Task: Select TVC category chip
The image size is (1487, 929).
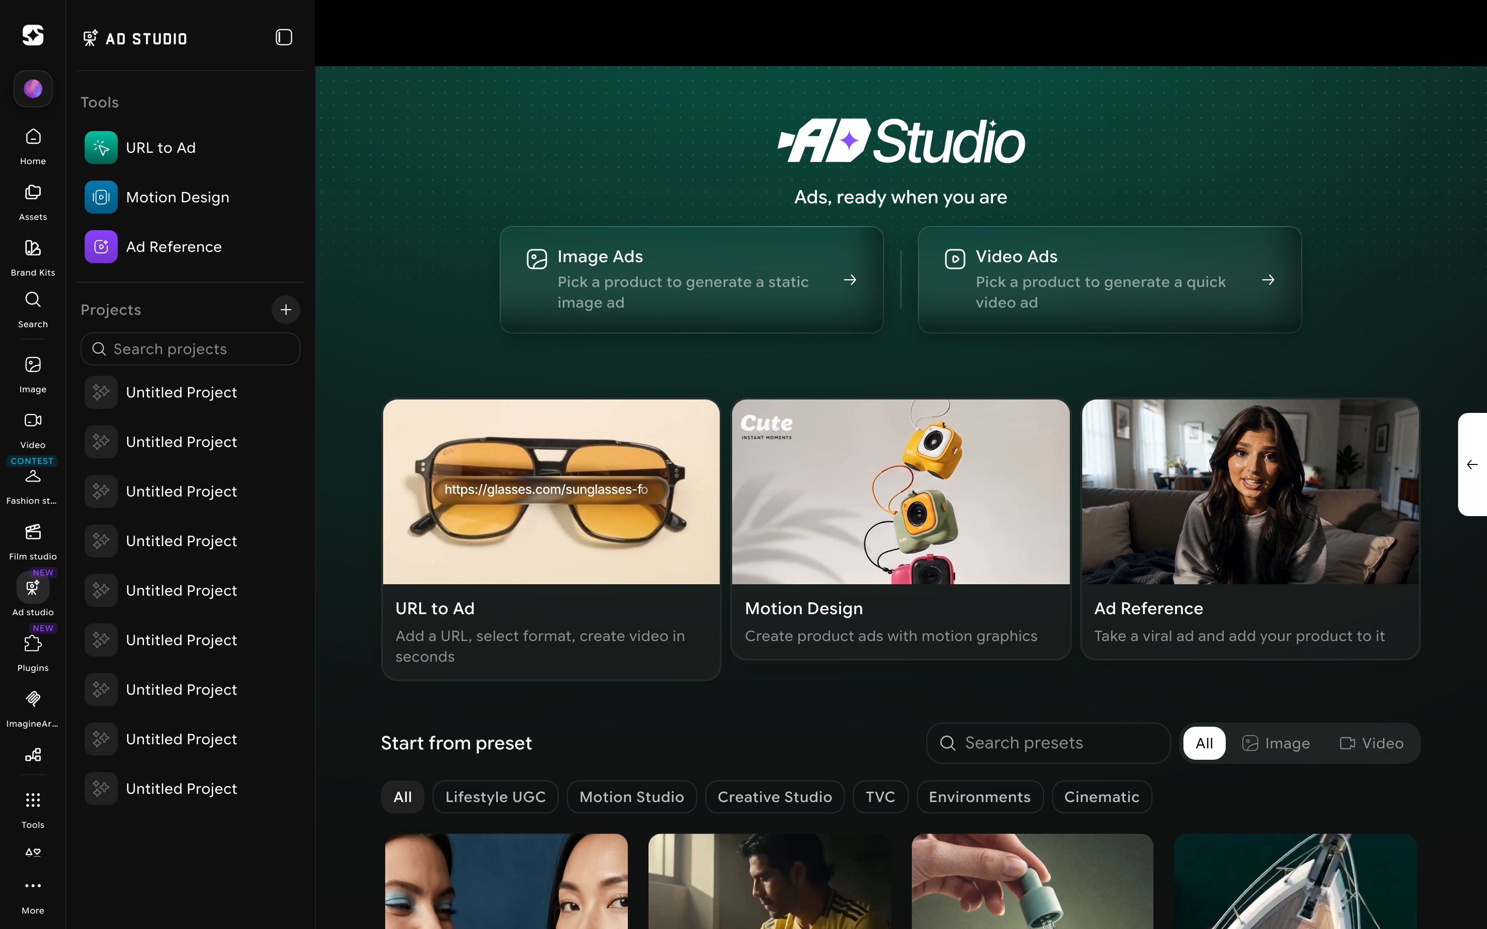Action: click(880, 797)
